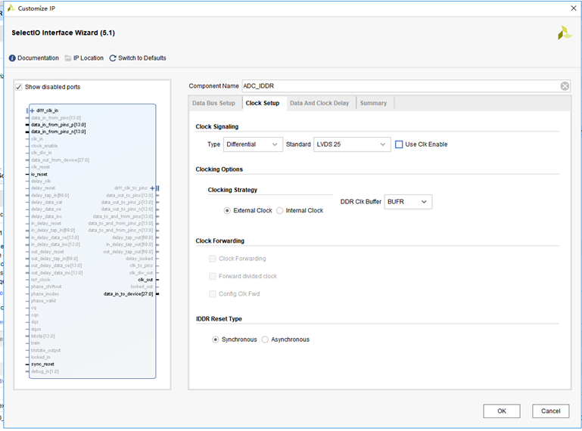Select the ref_clock port label
The width and height of the screenshot is (582, 431).
(40, 280)
